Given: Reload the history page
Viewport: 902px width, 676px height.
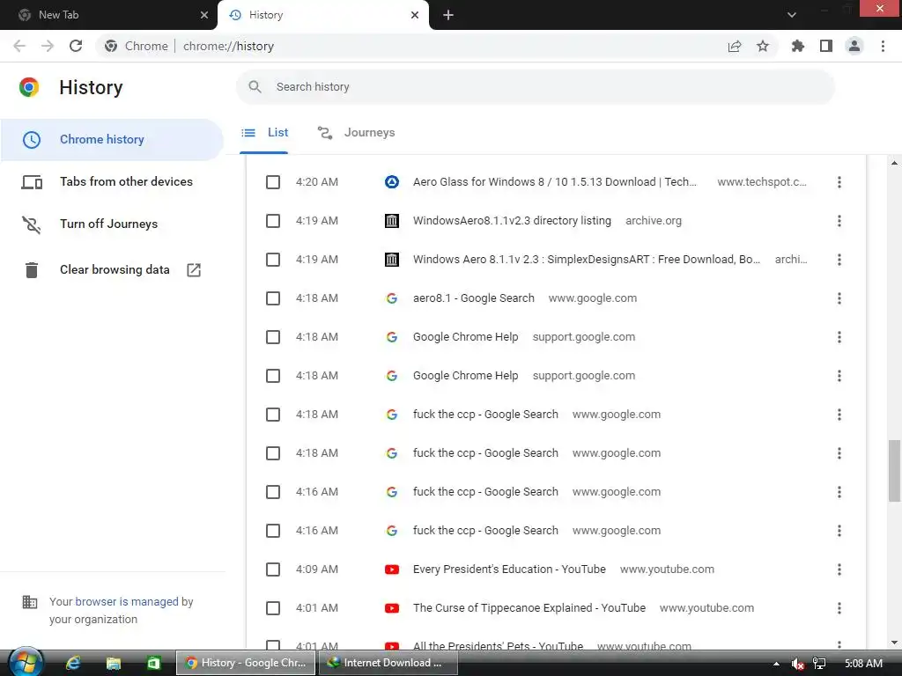Looking at the screenshot, I should coord(76,46).
